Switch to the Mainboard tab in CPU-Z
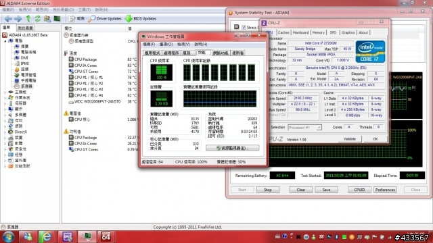Screen dimensions: 433x243 pos(300,32)
